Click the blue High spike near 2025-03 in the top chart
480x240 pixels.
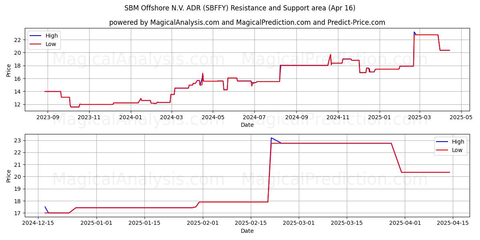tap(414, 32)
